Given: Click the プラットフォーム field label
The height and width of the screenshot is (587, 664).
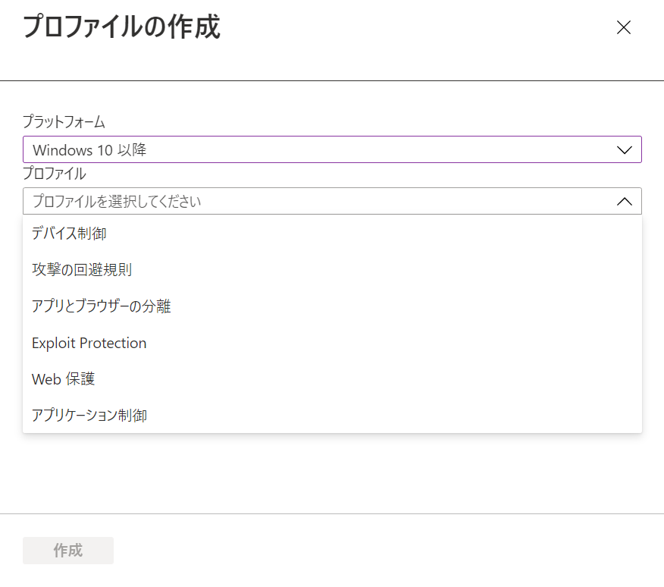Looking at the screenshot, I should (64, 122).
